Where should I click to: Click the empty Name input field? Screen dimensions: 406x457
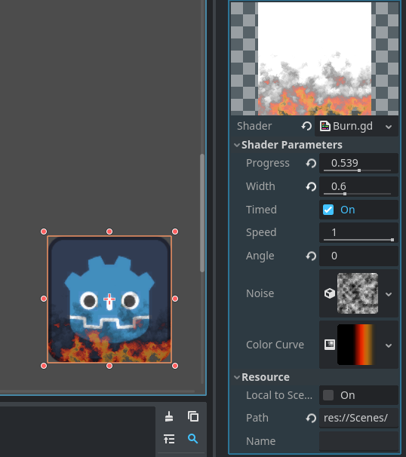[x=358, y=441]
